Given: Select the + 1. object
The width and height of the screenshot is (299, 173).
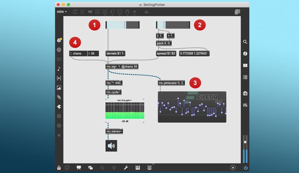Looking at the screenshot, I should (171, 36).
